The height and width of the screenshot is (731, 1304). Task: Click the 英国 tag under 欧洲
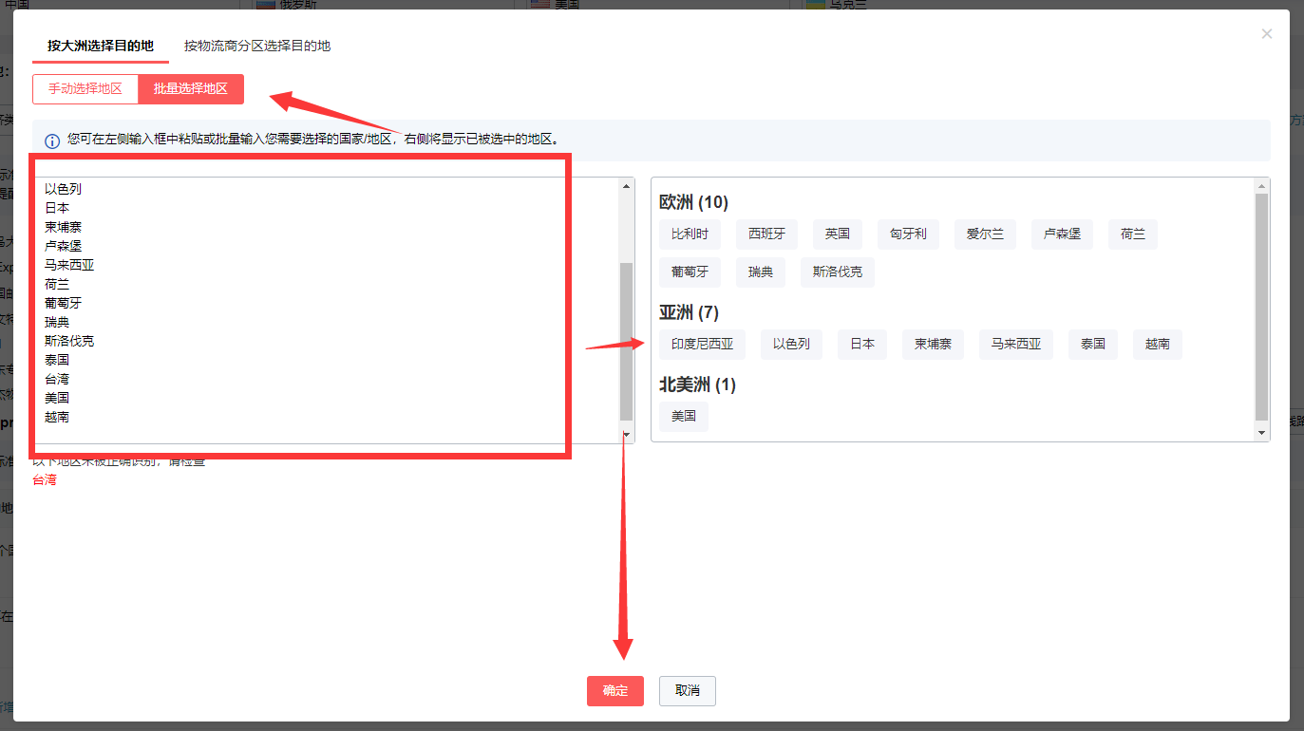pos(838,234)
